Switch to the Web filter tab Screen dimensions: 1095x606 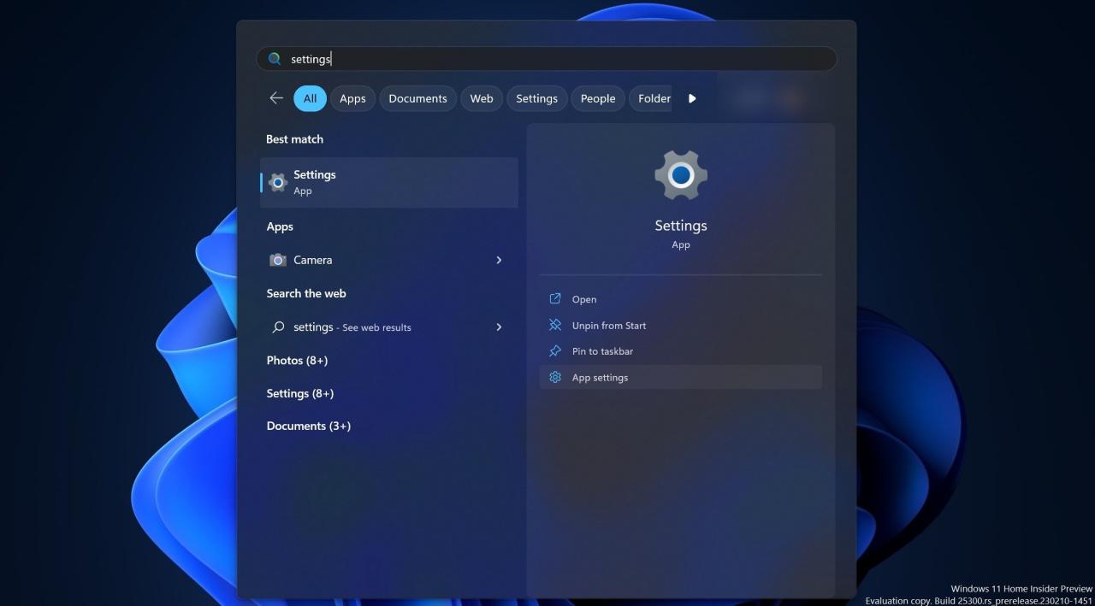tap(482, 98)
